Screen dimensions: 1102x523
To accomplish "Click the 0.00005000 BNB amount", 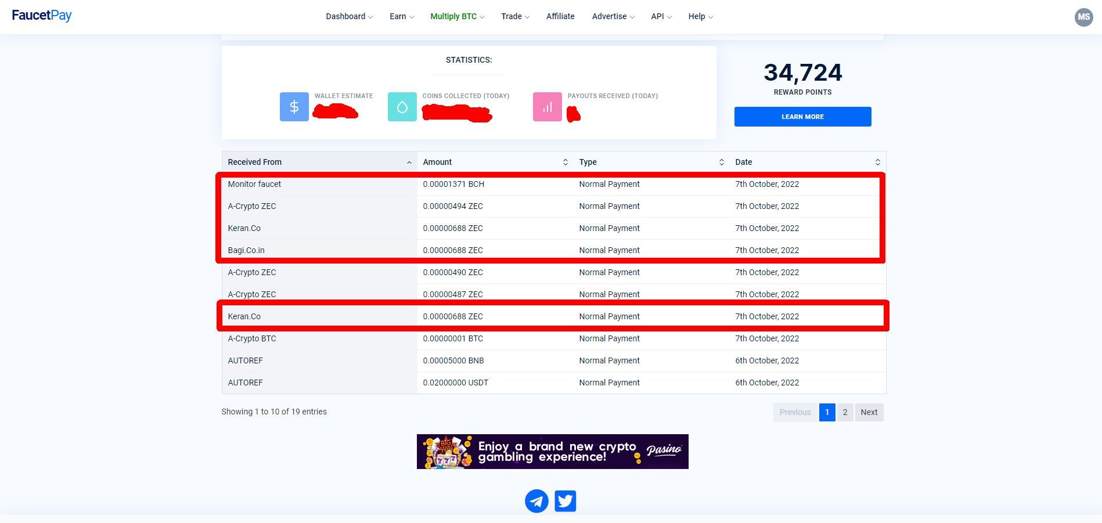I will (453, 360).
